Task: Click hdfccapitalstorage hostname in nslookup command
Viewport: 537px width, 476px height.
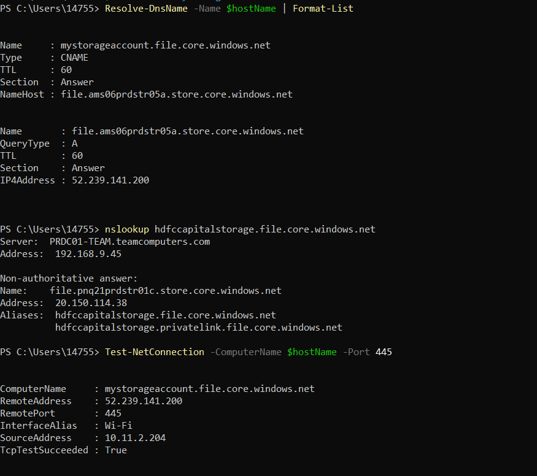Action: (265, 229)
